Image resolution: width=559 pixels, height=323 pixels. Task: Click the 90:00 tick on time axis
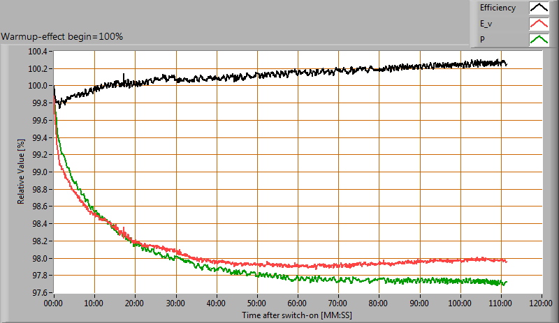coord(419,304)
